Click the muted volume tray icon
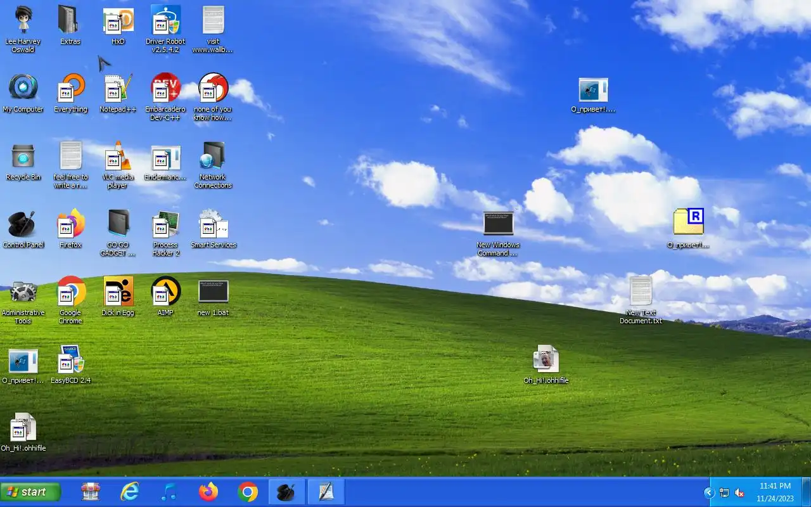811x507 pixels. coord(739,492)
